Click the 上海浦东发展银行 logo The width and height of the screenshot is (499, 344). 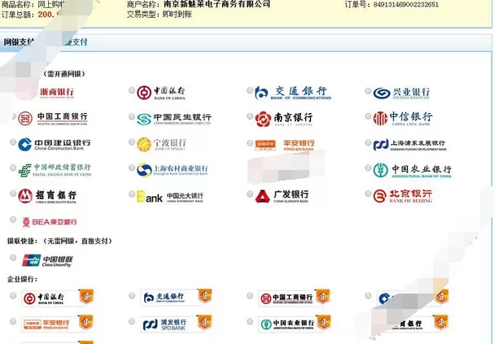(410, 145)
